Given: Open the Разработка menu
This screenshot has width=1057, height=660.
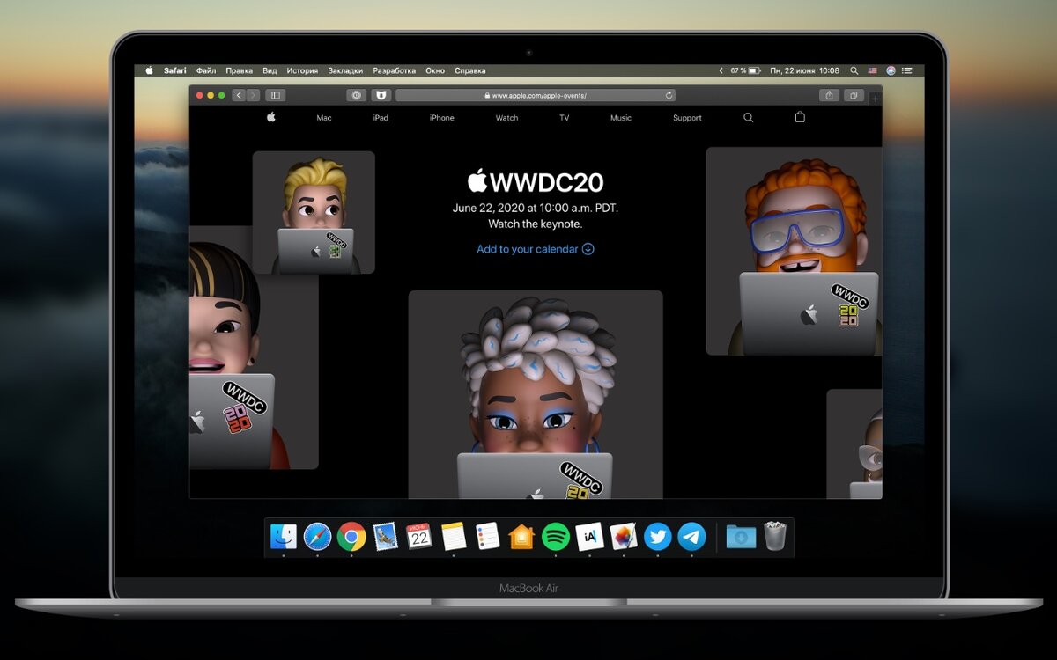Looking at the screenshot, I should pyautogui.click(x=394, y=70).
